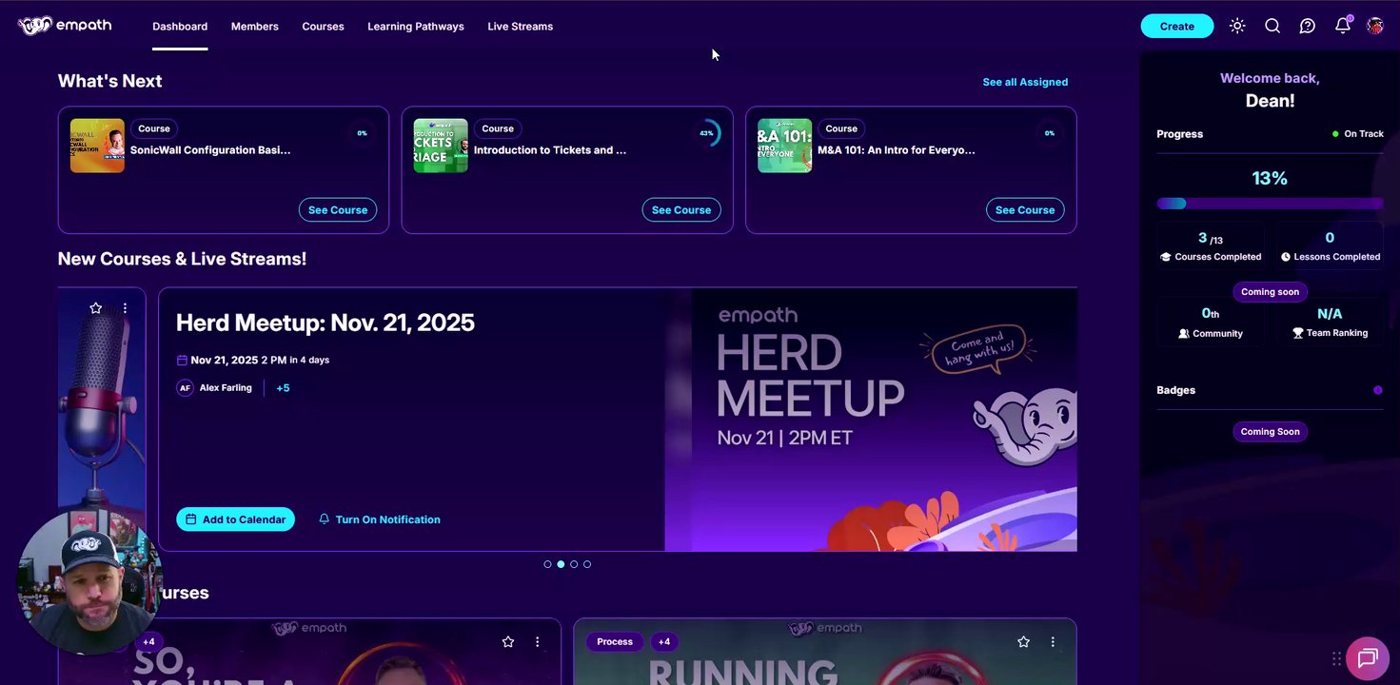The height and width of the screenshot is (685, 1400).
Task: See Course for SonicWall Configuration Basics
Action: coord(338,209)
